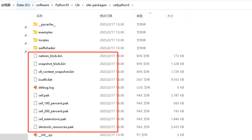Screen dimensions: 252x140
Task: Navigate to Python35 breadcrumb segment
Action: 62,5
